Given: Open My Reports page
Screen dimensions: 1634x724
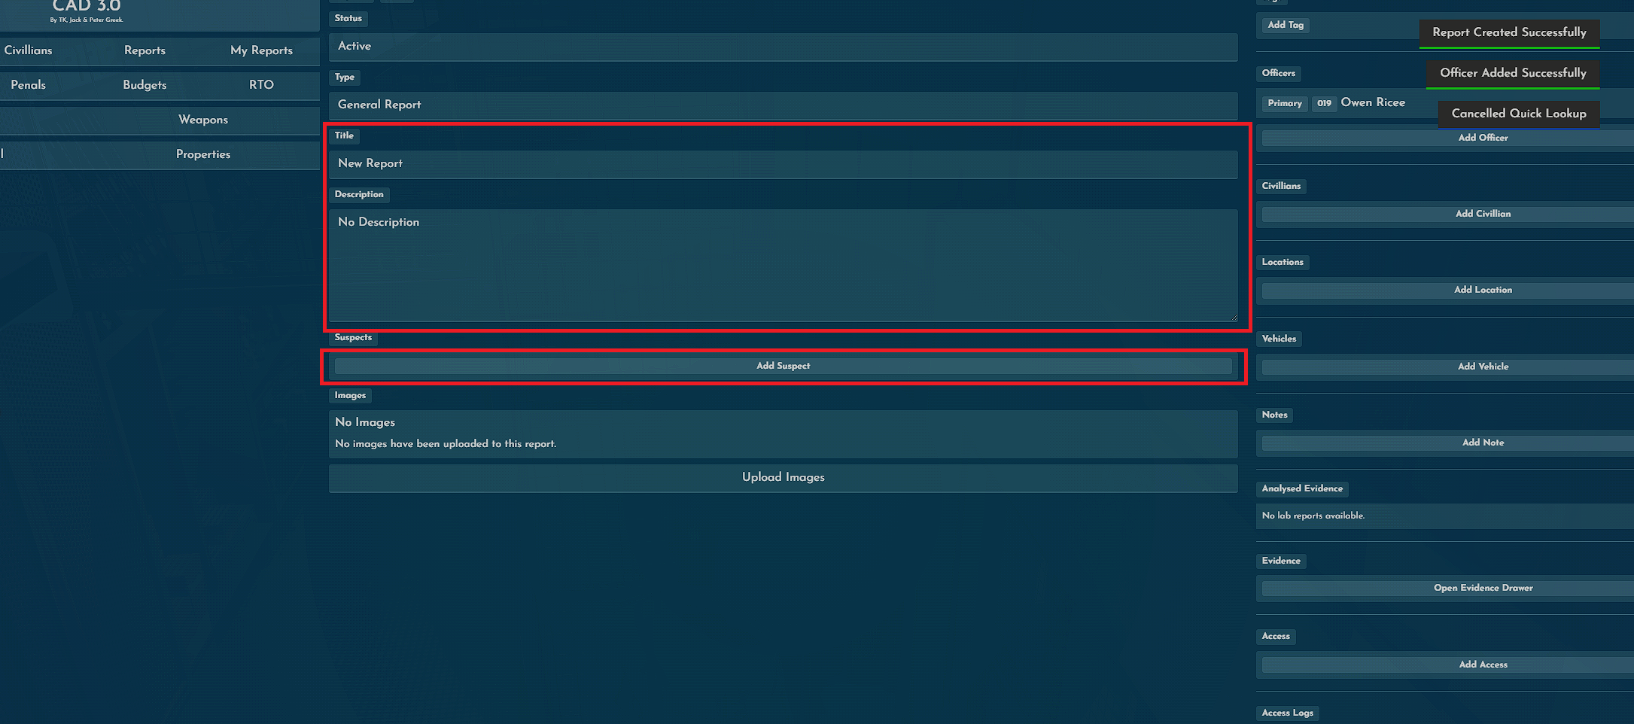Looking at the screenshot, I should click(261, 50).
